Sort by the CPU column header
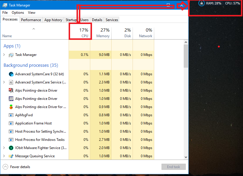Image resolution: width=243 pixels, height=176 pixels. (x=79, y=33)
